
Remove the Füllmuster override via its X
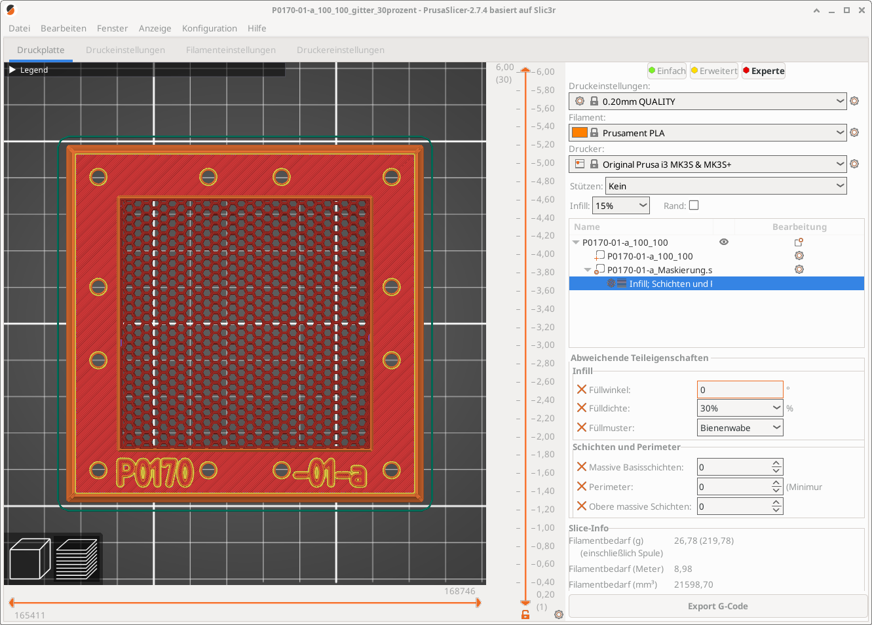(x=581, y=427)
